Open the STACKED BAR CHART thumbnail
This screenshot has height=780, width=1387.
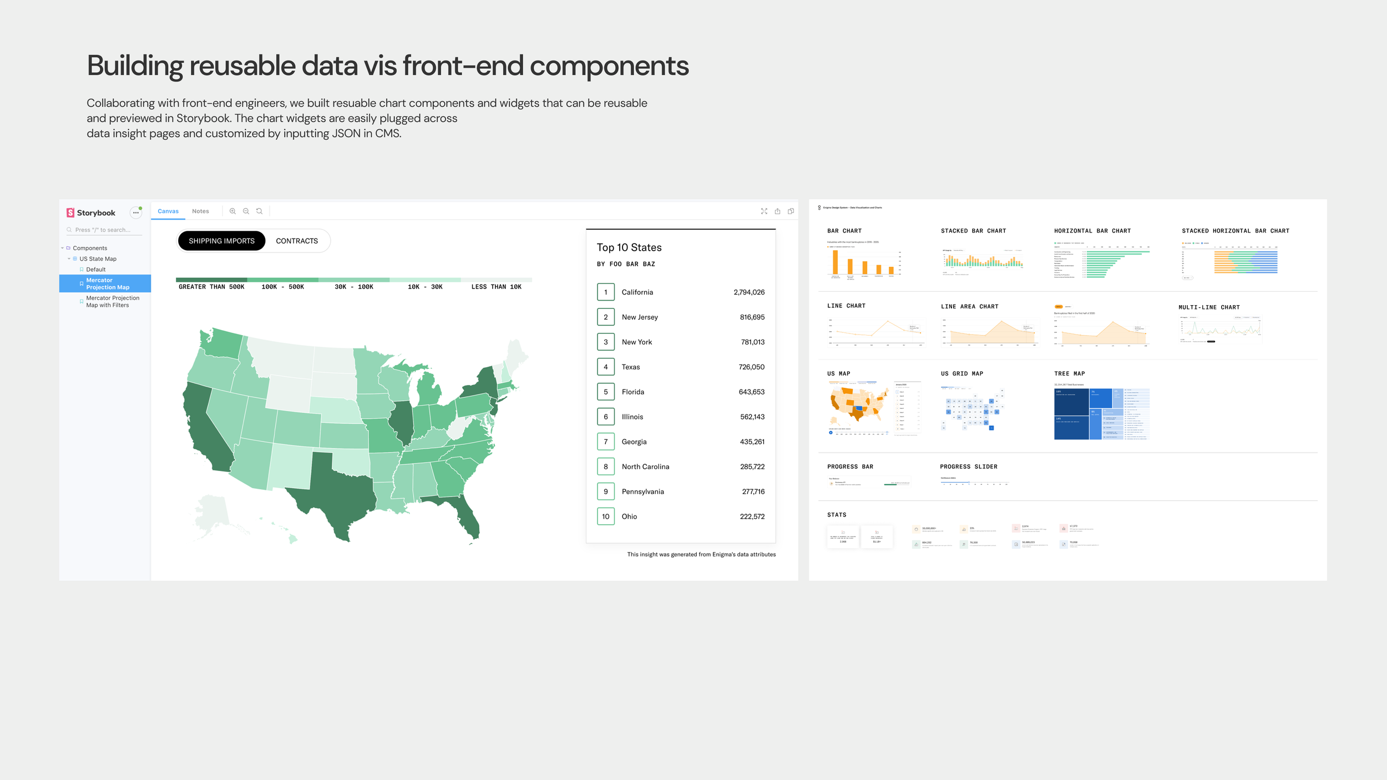pyautogui.click(x=982, y=261)
